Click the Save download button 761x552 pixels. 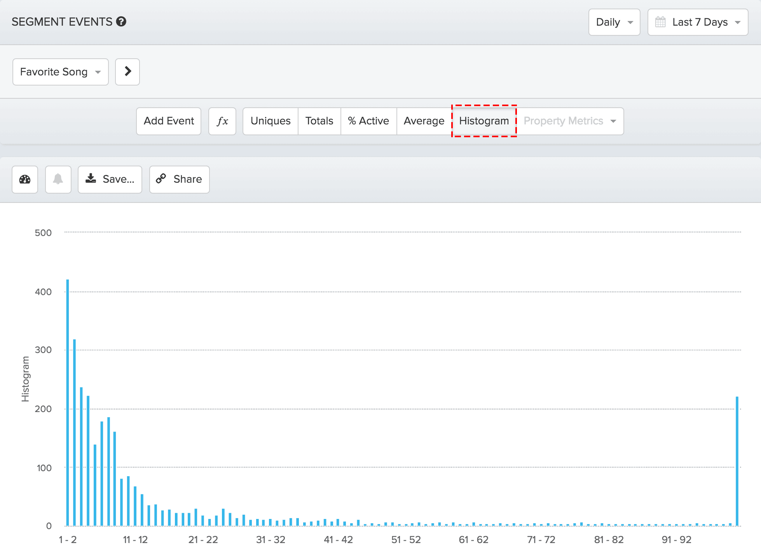[x=110, y=179]
